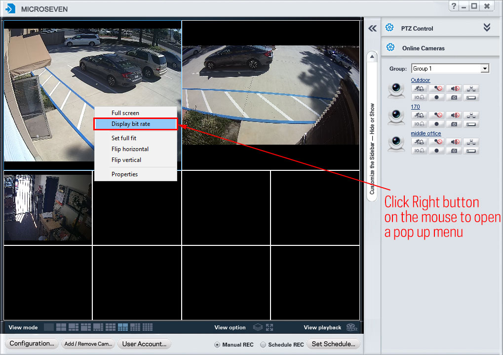Choose Display bit rate menu item
The image size is (503, 355).
[135, 124]
